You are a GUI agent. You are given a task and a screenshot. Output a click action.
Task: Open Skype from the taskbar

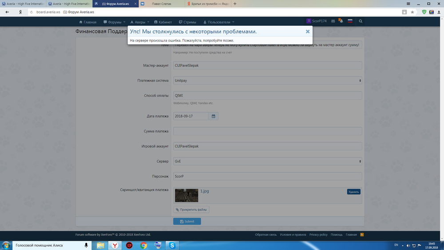(x=172, y=245)
